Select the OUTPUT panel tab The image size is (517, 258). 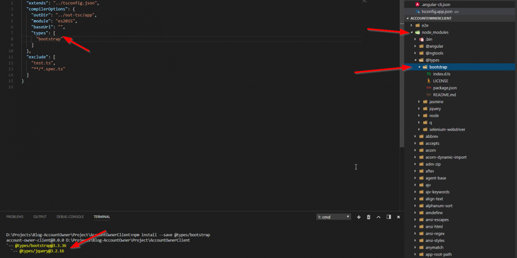[x=40, y=217]
